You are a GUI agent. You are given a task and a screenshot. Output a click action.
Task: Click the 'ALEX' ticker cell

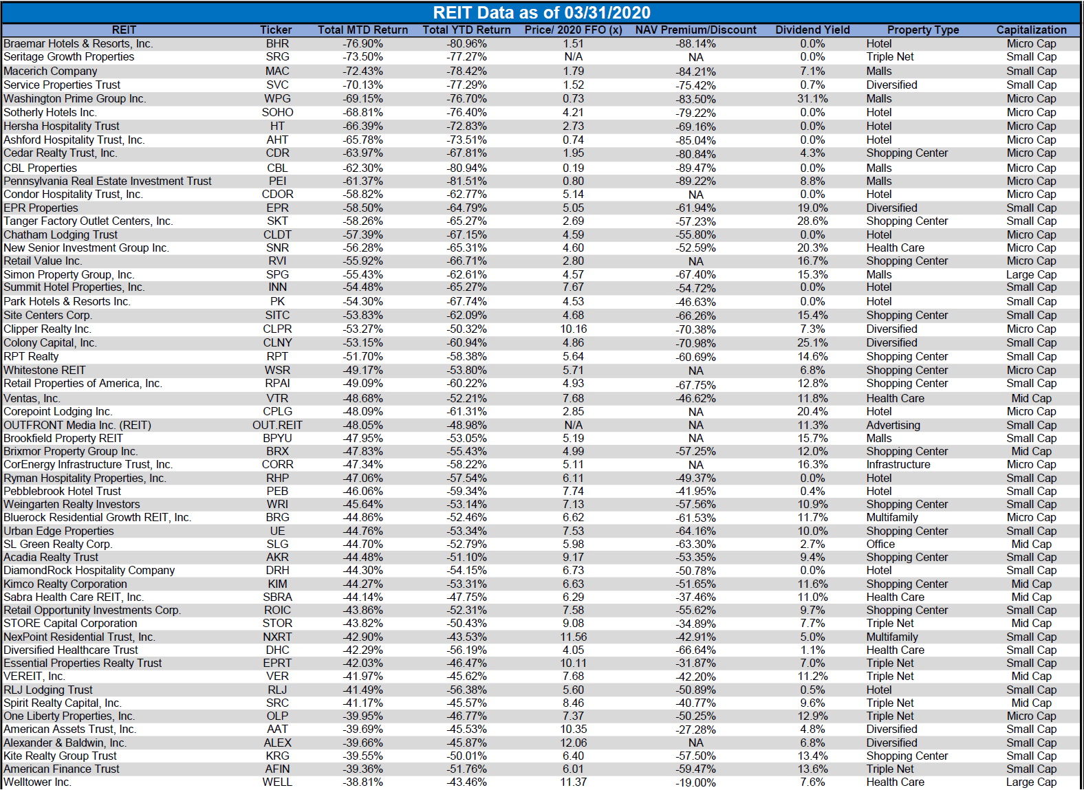click(x=277, y=743)
